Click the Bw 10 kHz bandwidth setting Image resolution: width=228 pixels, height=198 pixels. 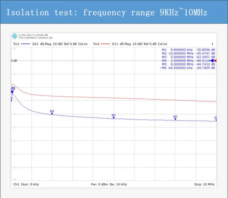(x=118, y=184)
